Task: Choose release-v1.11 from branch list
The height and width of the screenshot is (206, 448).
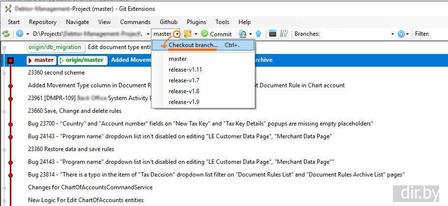Action: pyautogui.click(x=185, y=70)
